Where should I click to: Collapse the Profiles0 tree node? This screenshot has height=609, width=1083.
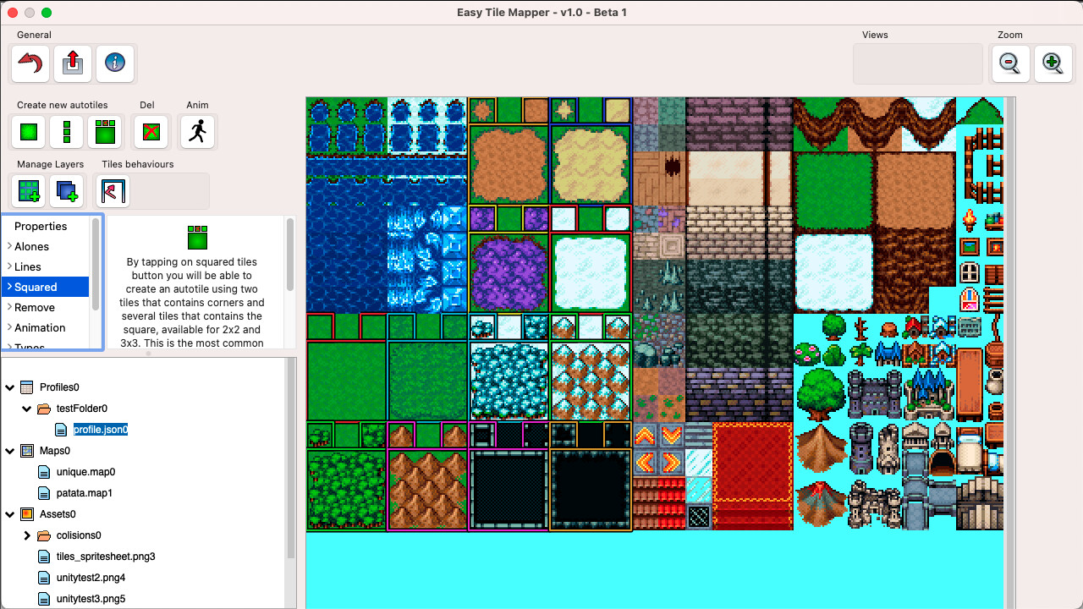click(10, 387)
